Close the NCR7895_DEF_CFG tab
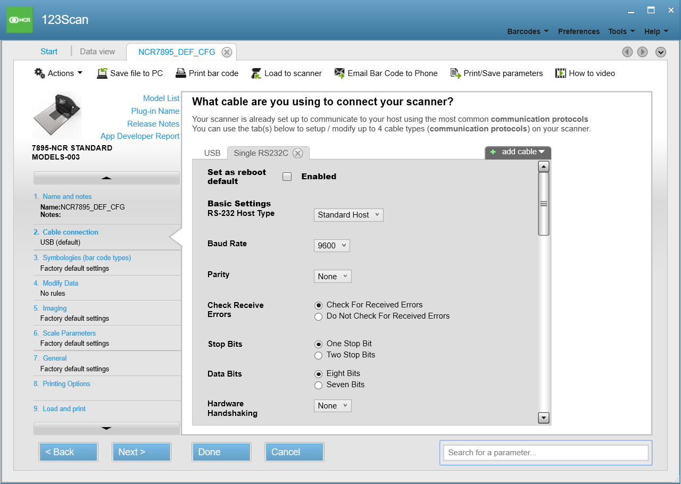681x484 pixels. pyautogui.click(x=227, y=52)
